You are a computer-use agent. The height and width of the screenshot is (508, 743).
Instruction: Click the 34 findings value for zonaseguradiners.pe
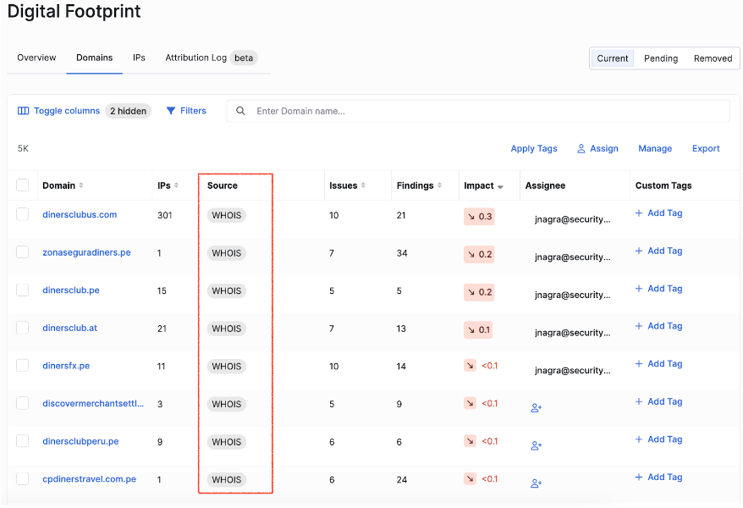(x=402, y=253)
